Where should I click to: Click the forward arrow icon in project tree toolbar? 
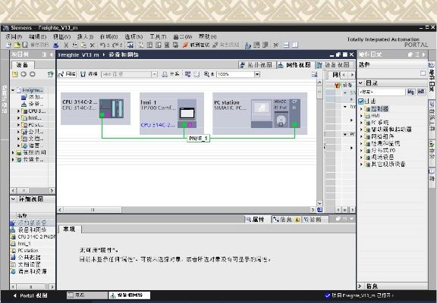(33, 74)
